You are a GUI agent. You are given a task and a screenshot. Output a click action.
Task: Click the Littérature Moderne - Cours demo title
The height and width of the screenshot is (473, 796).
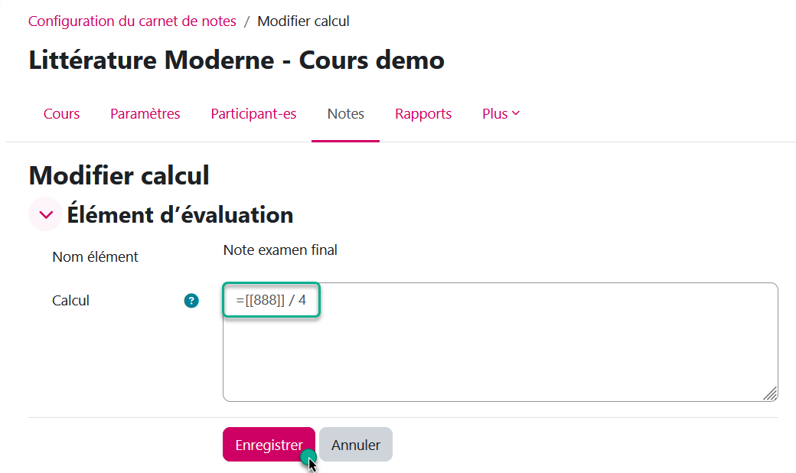click(237, 60)
